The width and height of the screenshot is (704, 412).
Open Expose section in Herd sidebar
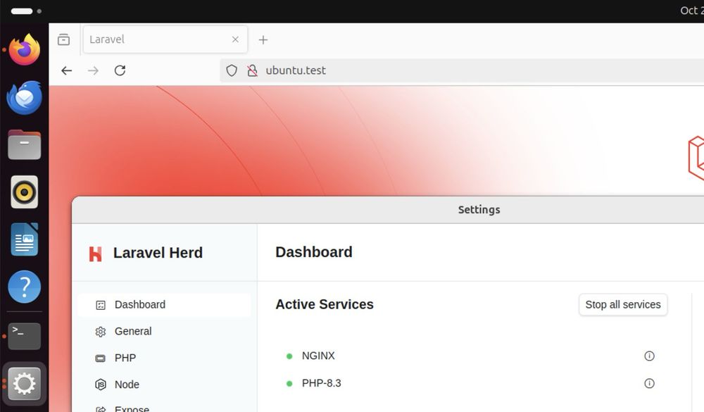coord(164,408)
